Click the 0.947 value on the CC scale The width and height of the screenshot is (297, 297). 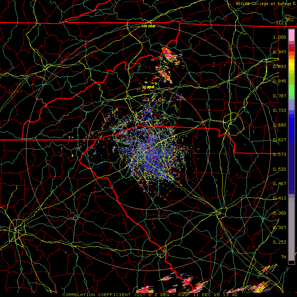280,52
